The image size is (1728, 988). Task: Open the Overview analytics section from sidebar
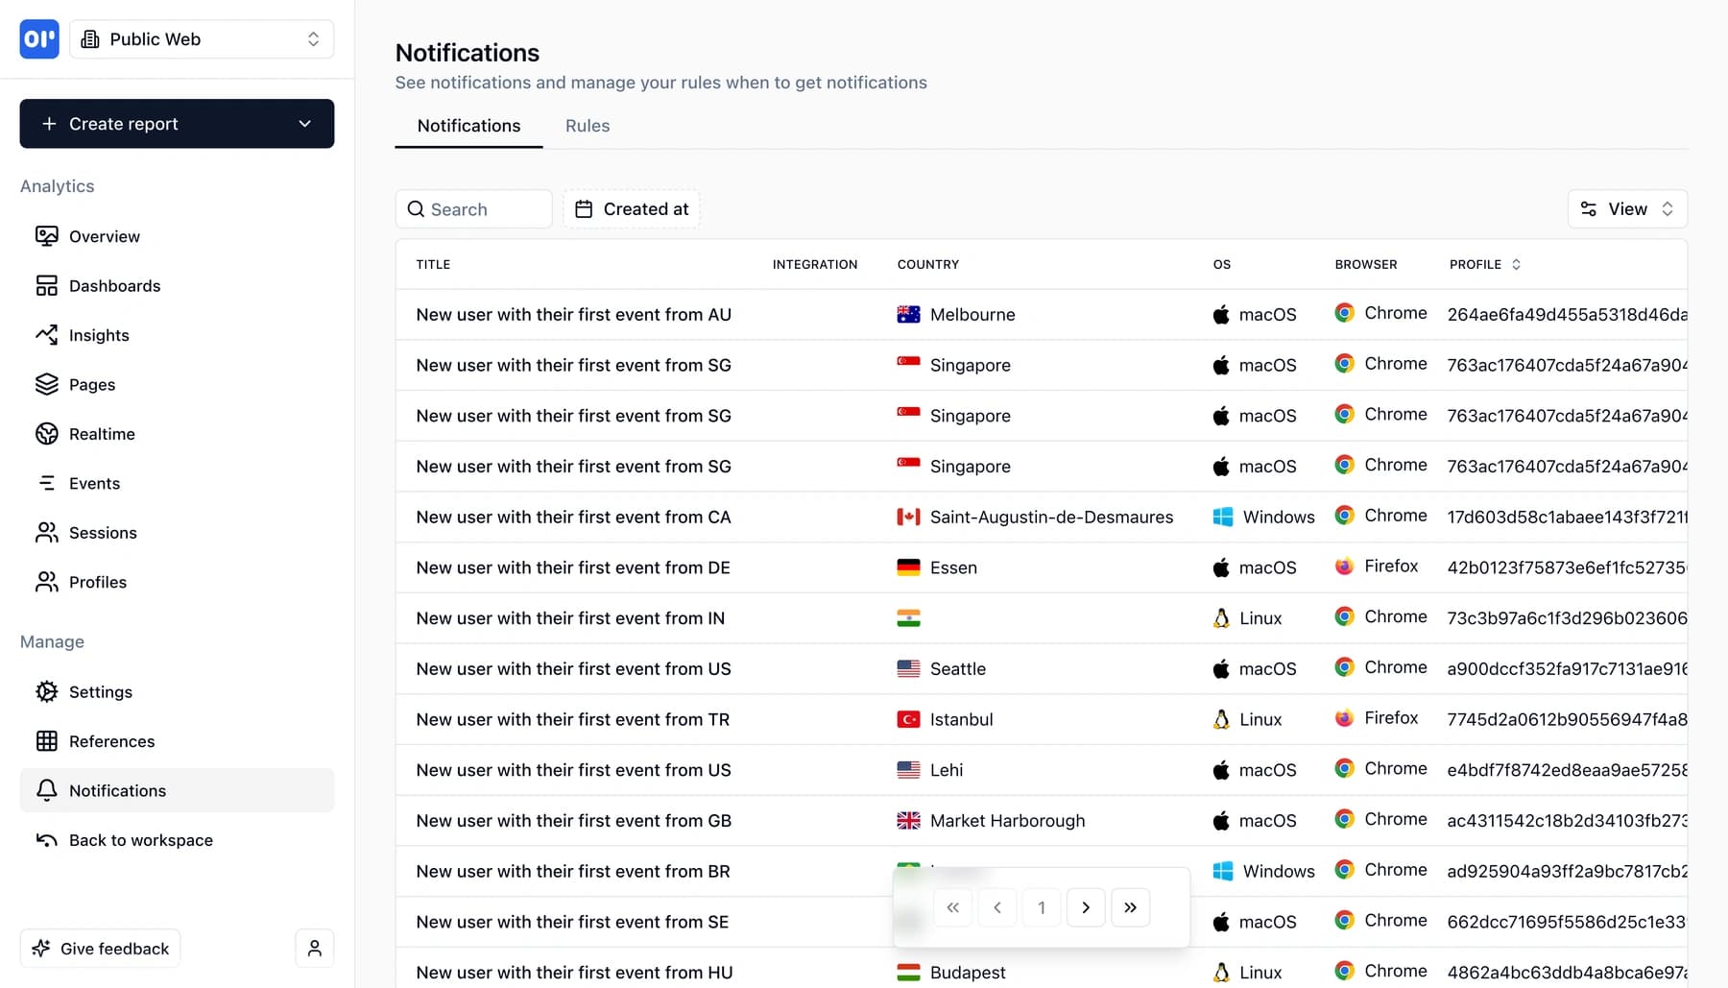[104, 236]
